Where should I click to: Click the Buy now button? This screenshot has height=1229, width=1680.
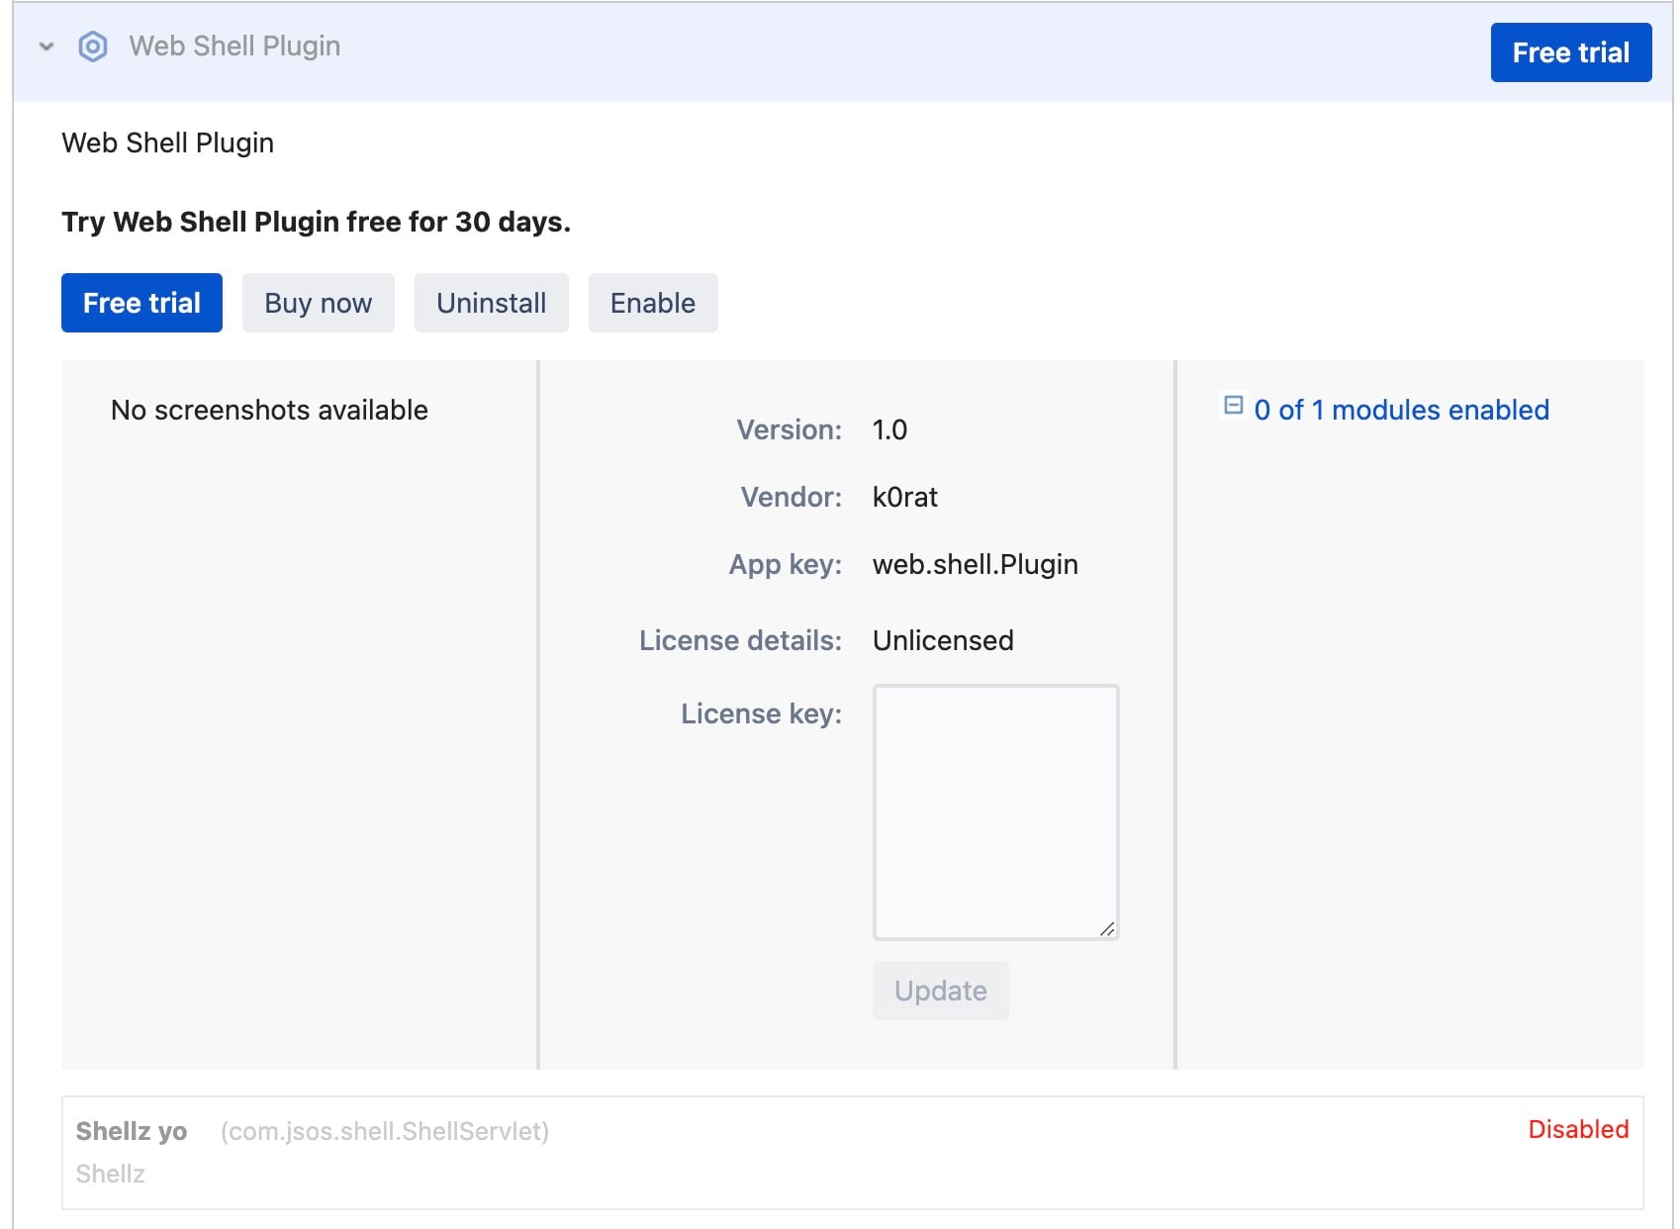(x=318, y=303)
